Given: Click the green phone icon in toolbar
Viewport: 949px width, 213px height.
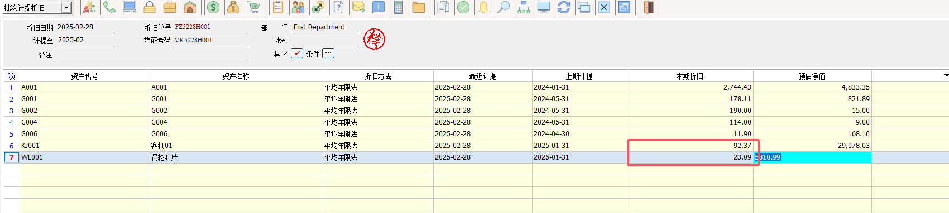Looking at the screenshot, I should pyautogui.click(x=109, y=7).
